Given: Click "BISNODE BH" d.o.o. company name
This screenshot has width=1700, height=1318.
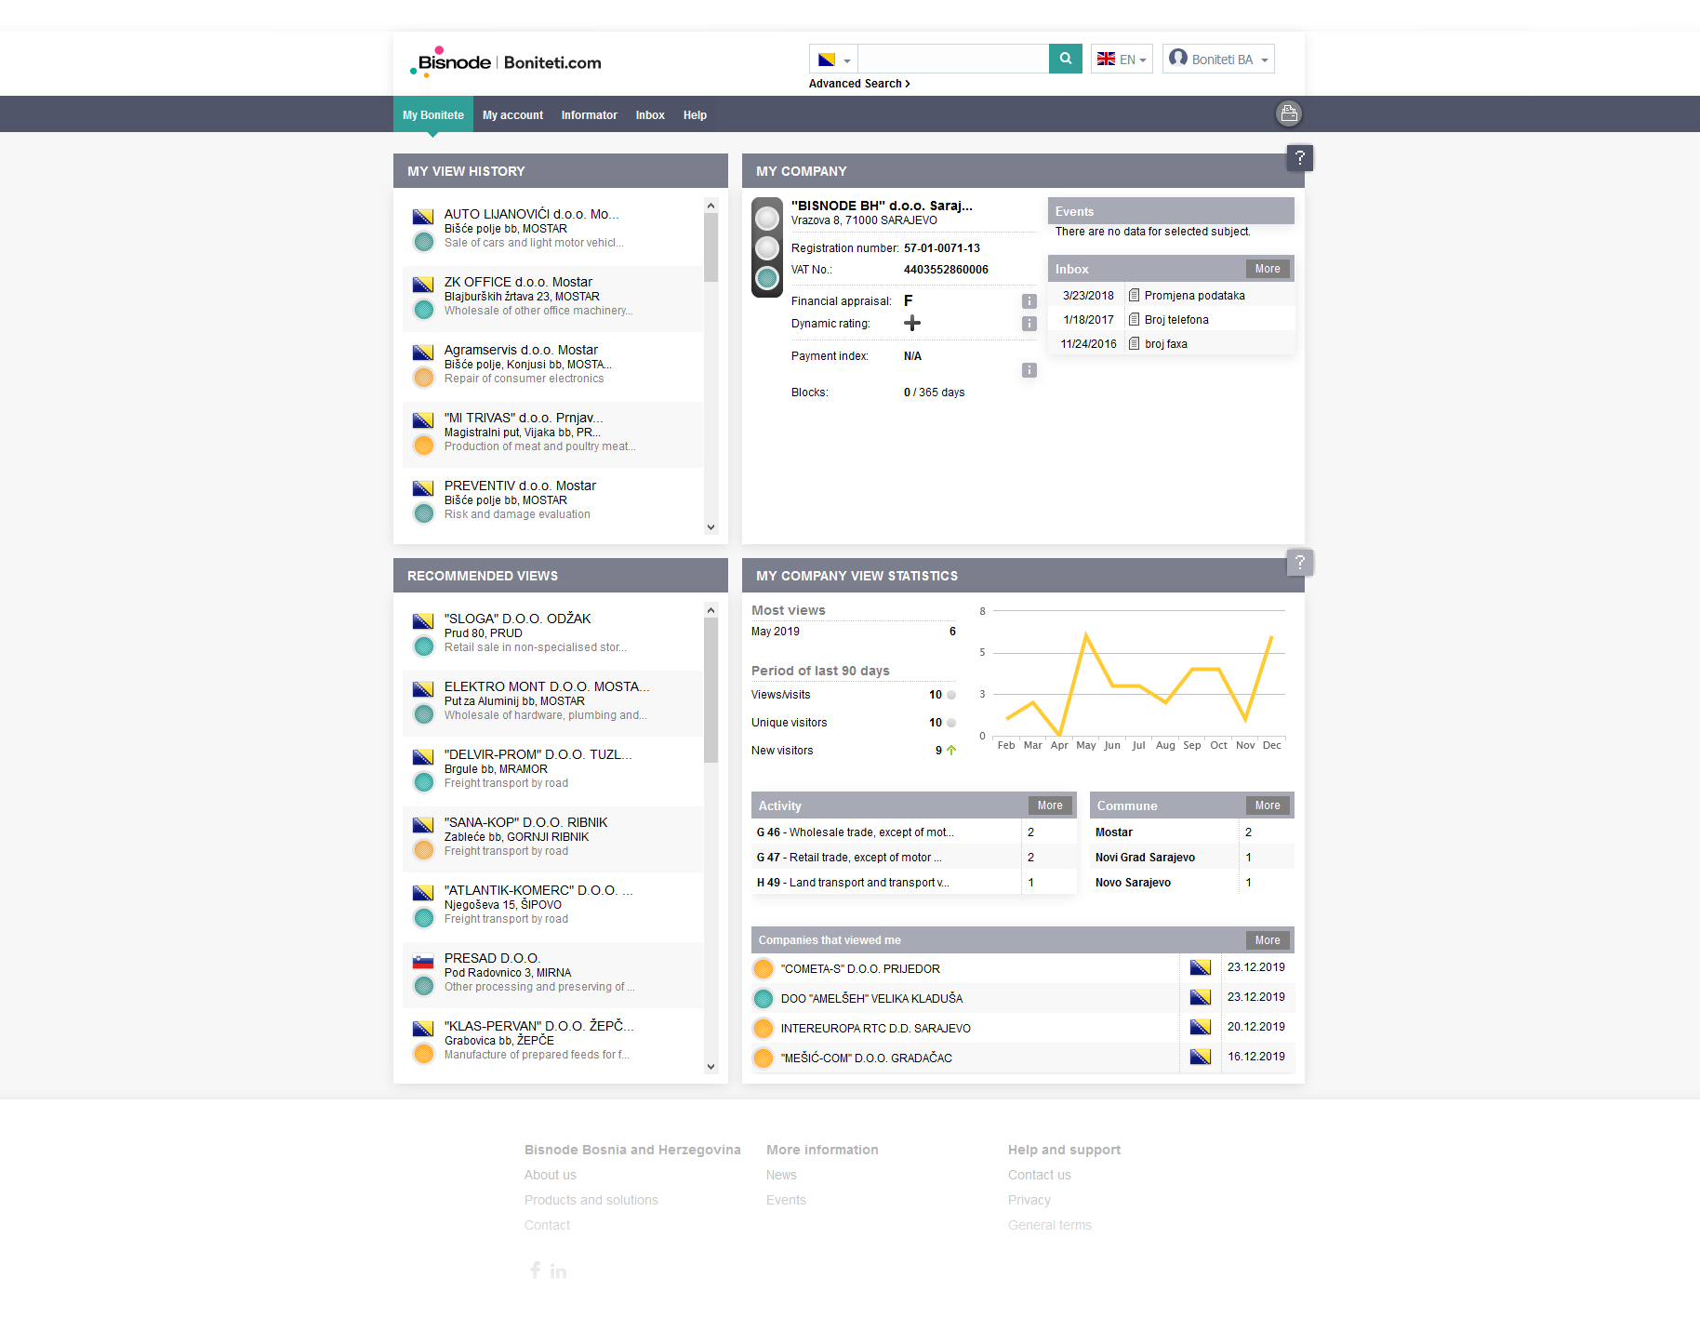Looking at the screenshot, I should 881,206.
